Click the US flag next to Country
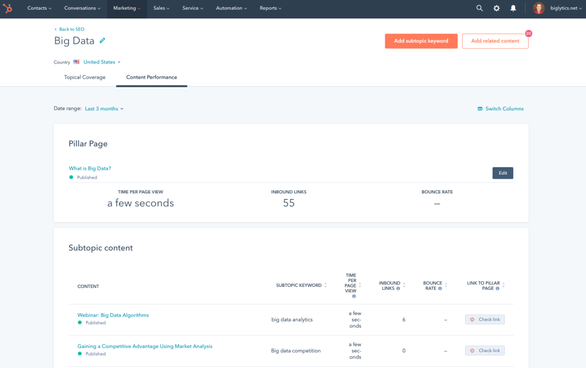The image size is (586, 368). tap(76, 62)
